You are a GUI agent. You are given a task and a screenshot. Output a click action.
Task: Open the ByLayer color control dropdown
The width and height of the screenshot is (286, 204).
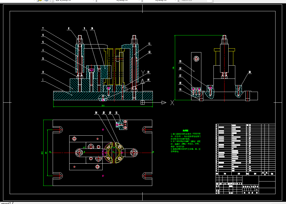pyautogui.click(x=75, y=1)
